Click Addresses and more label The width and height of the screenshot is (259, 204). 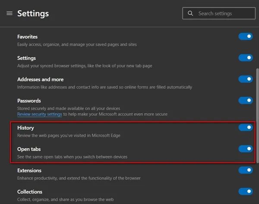click(x=40, y=79)
